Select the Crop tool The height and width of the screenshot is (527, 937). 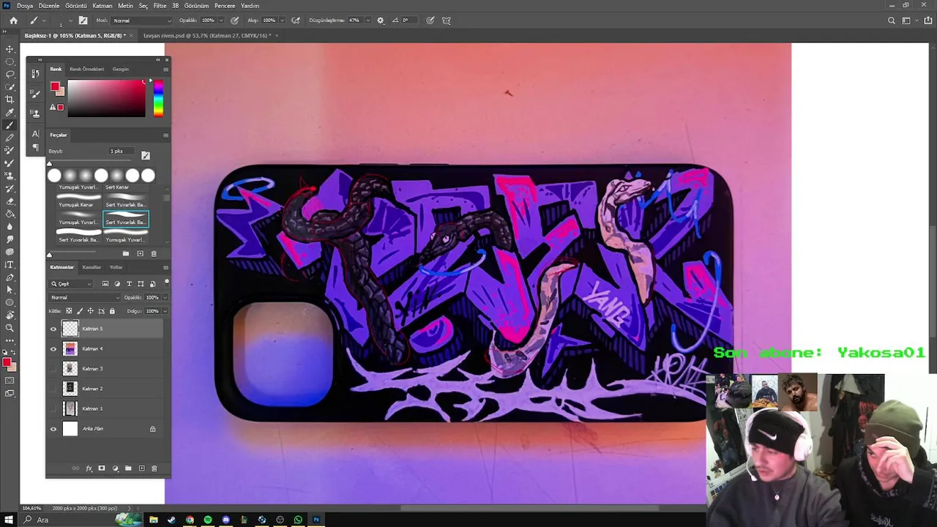pos(10,99)
